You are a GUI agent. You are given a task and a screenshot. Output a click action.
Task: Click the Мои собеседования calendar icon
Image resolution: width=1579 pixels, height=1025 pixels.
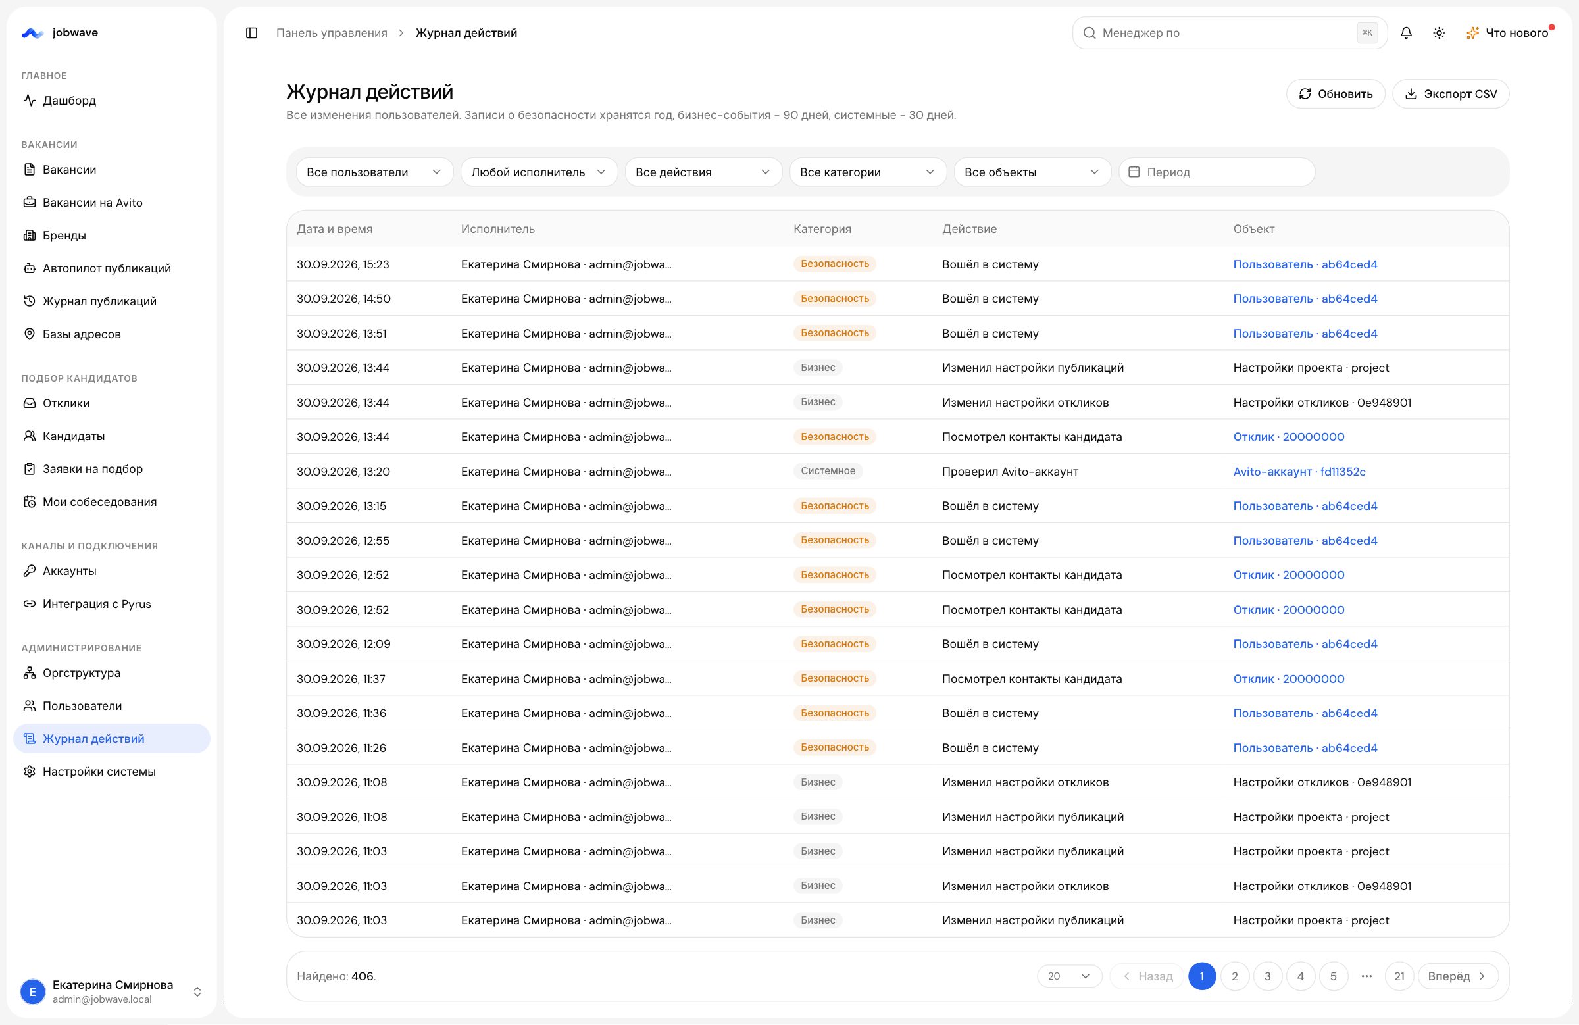(x=29, y=501)
